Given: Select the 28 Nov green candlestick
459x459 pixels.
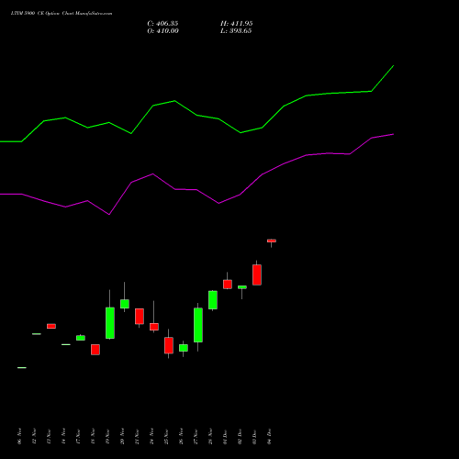Looking at the screenshot, I should pyautogui.click(x=213, y=300).
